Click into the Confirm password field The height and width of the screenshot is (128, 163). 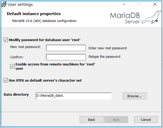66,57
